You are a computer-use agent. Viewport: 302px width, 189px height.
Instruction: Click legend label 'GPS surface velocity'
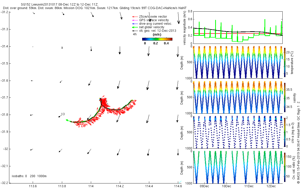[x=154, y=20]
